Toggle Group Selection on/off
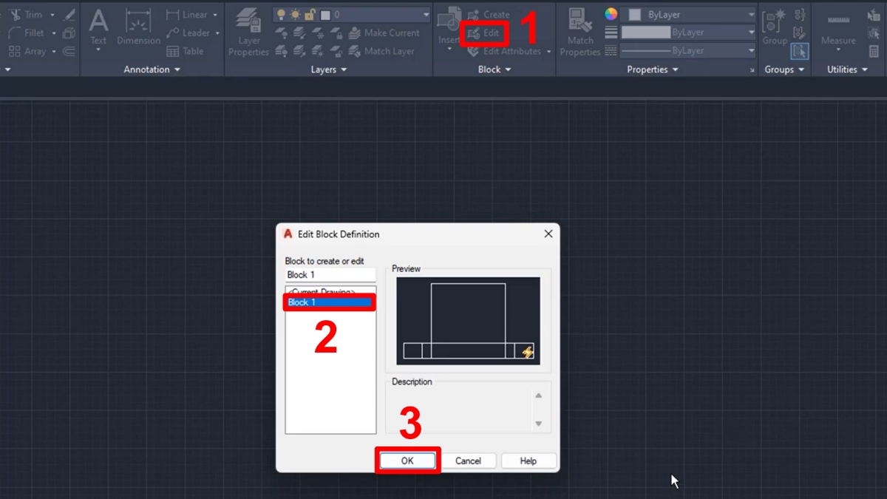 tap(800, 51)
